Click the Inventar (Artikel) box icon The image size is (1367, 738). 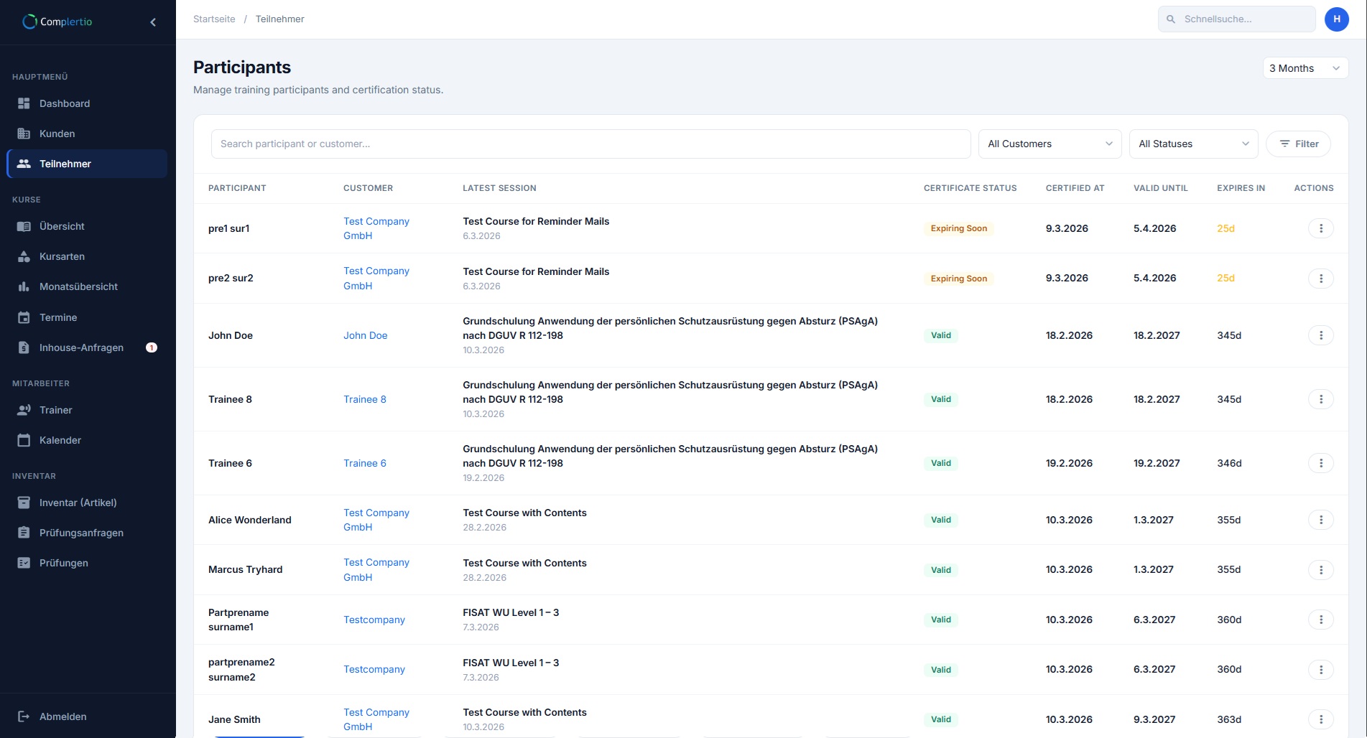click(x=24, y=503)
